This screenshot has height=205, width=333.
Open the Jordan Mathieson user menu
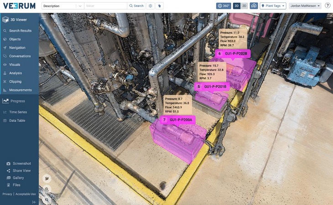(305, 6)
